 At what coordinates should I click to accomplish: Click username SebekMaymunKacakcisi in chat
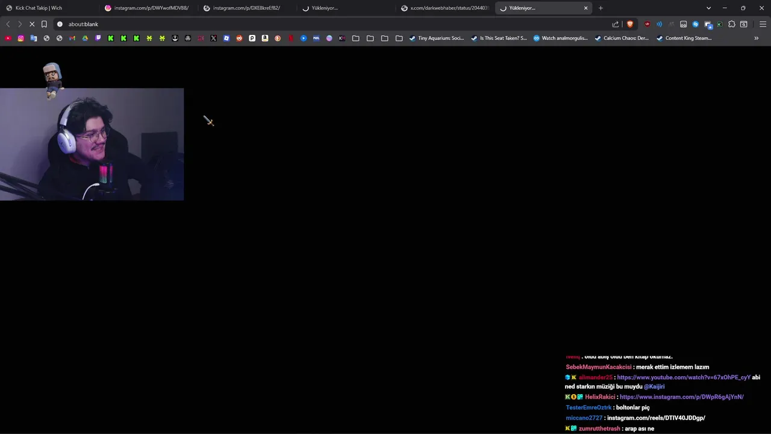point(599,367)
